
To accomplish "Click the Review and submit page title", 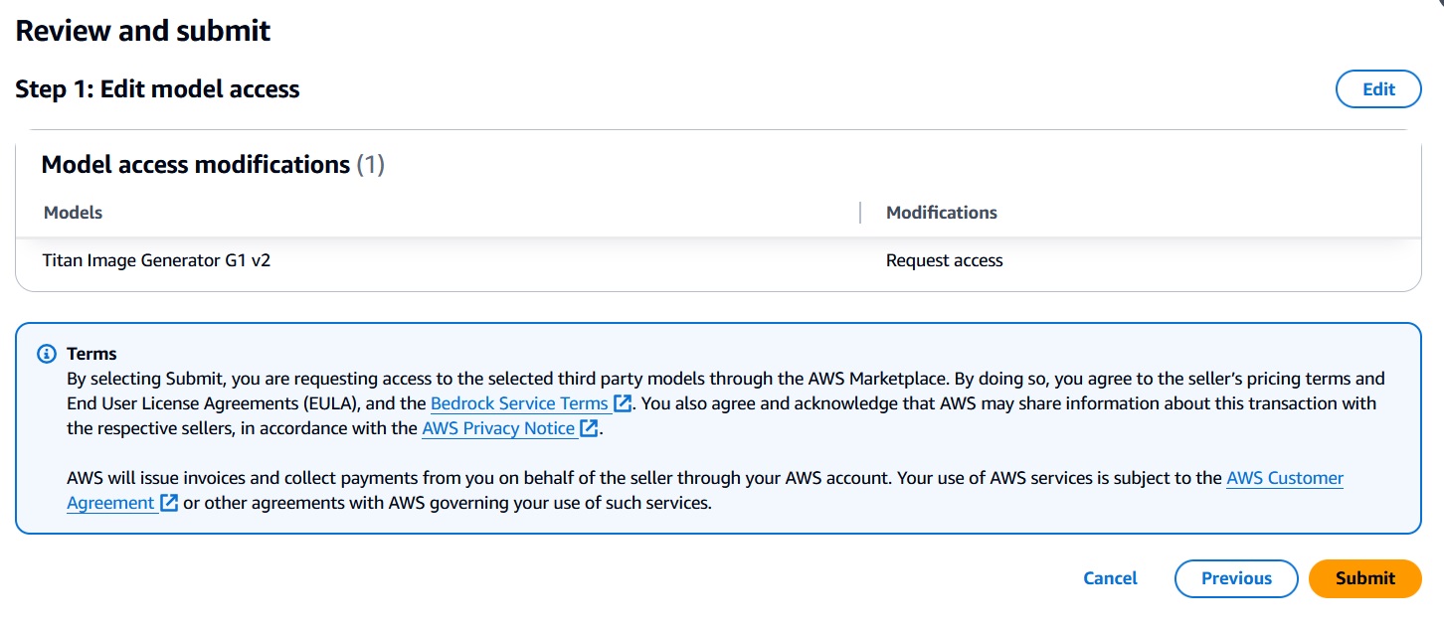I will (143, 31).
